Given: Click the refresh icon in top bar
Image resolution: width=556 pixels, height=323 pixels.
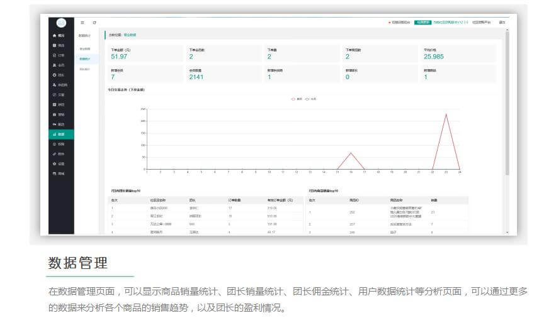Looking at the screenshot, I should 94,23.
